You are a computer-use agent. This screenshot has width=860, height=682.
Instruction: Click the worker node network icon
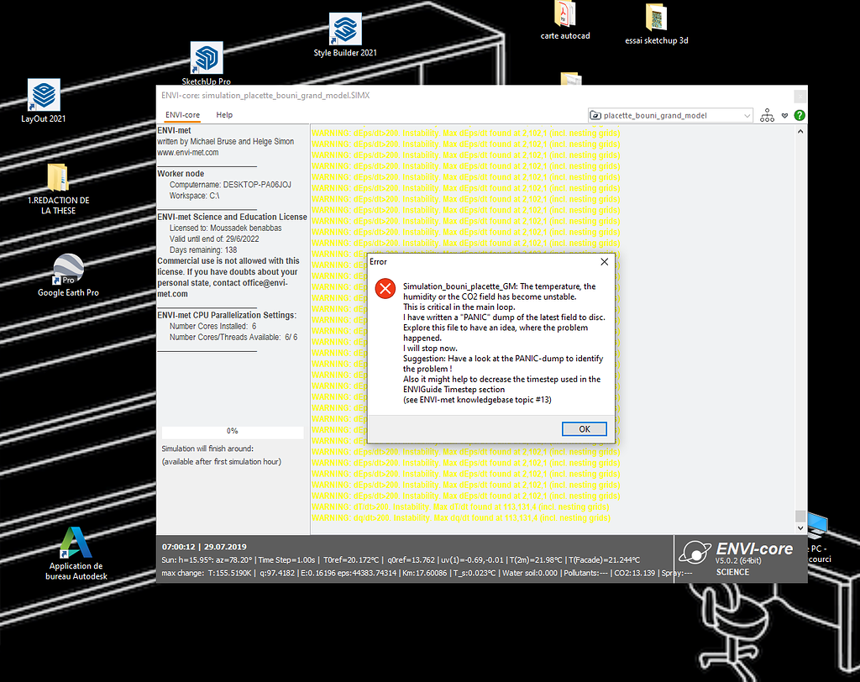(767, 115)
